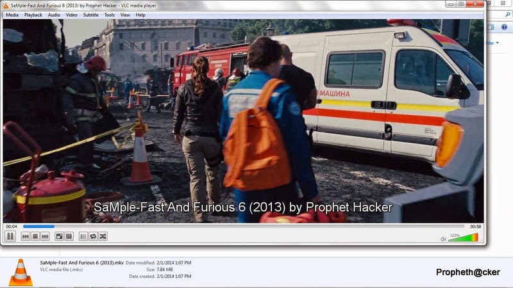Maximize the VLC media player window
Image resolution: width=513 pixels, height=288 pixels.
coord(461,4)
